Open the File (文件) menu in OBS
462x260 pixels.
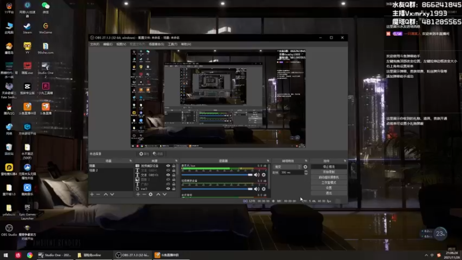(95, 44)
